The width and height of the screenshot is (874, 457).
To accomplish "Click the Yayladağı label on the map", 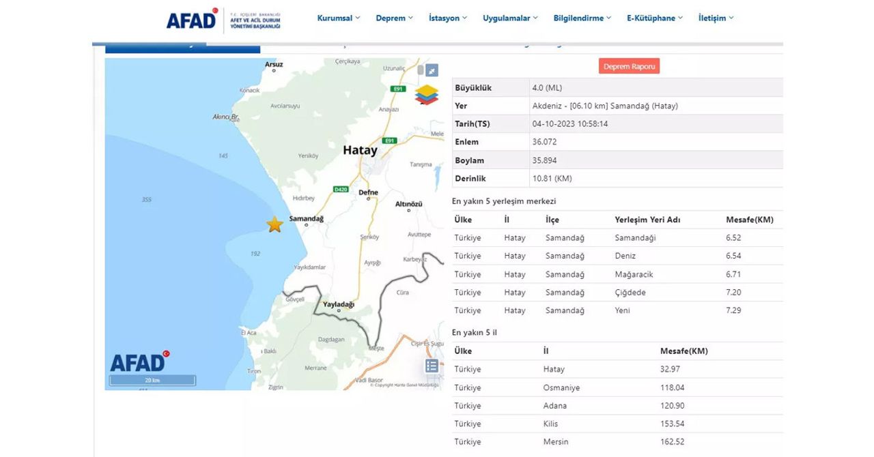I will (339, 304).
